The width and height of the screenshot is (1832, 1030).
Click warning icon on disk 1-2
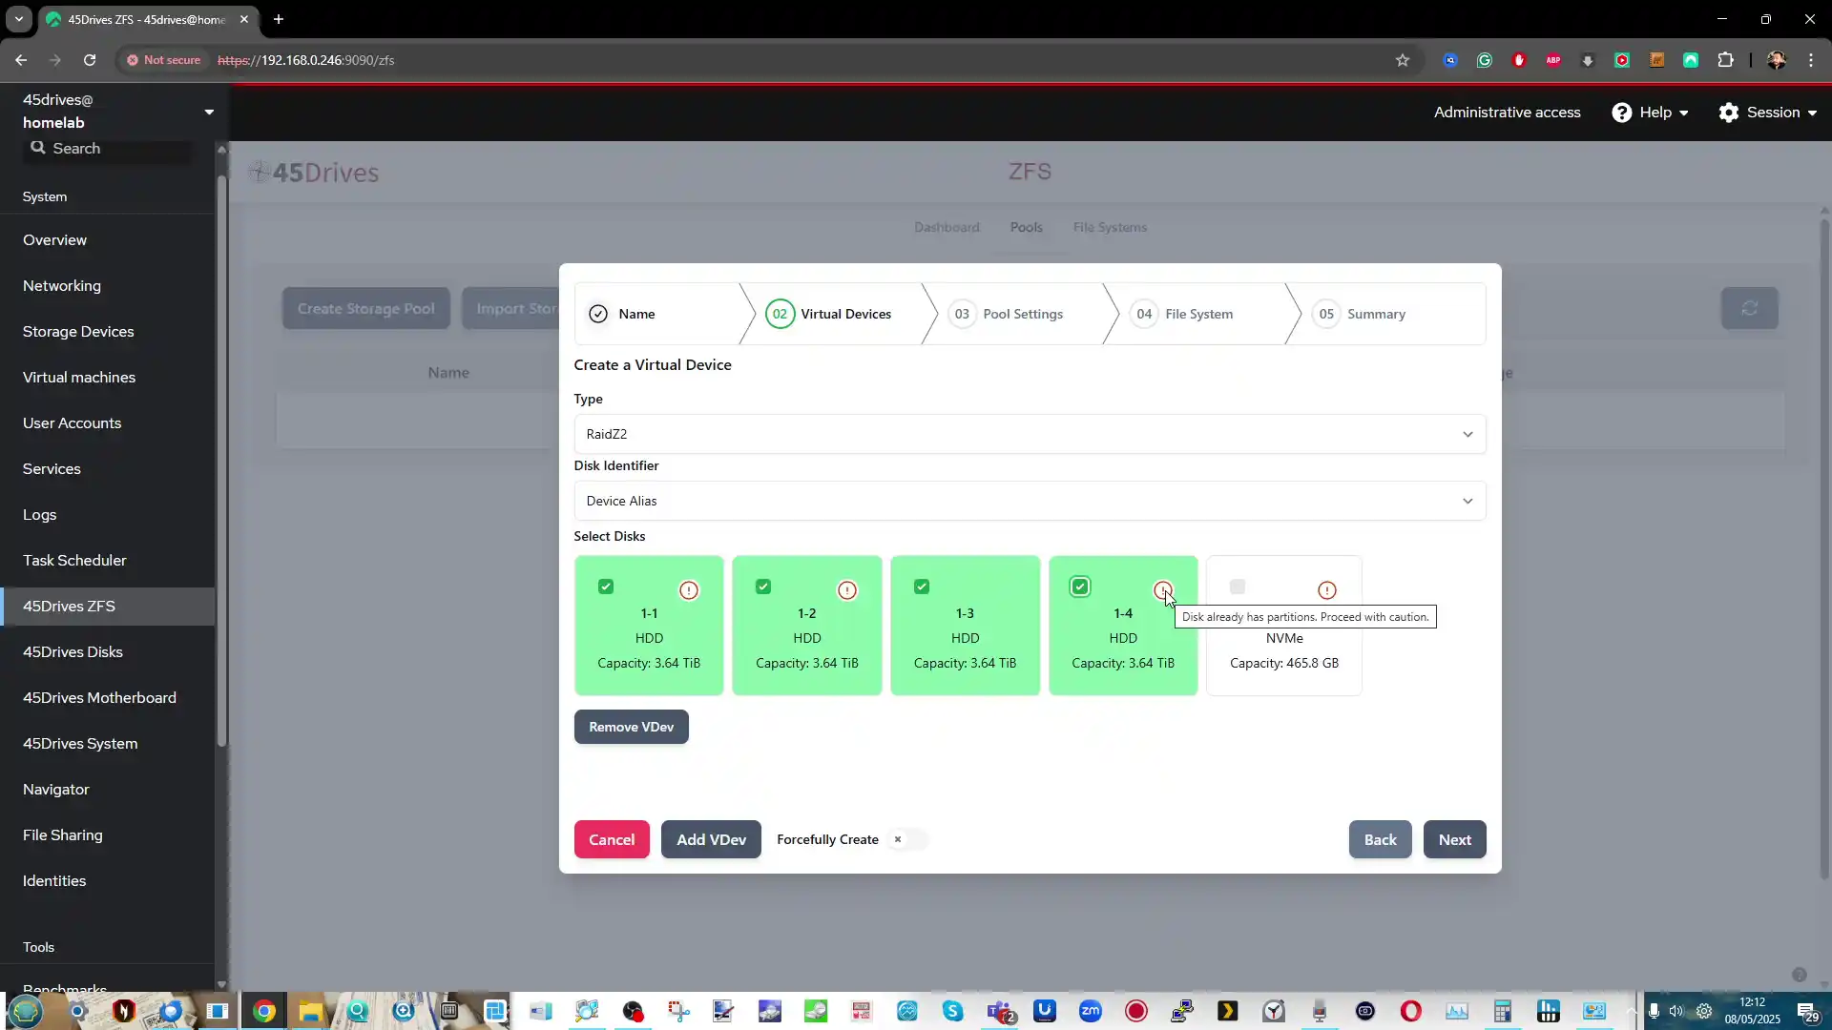coord(847,590)
